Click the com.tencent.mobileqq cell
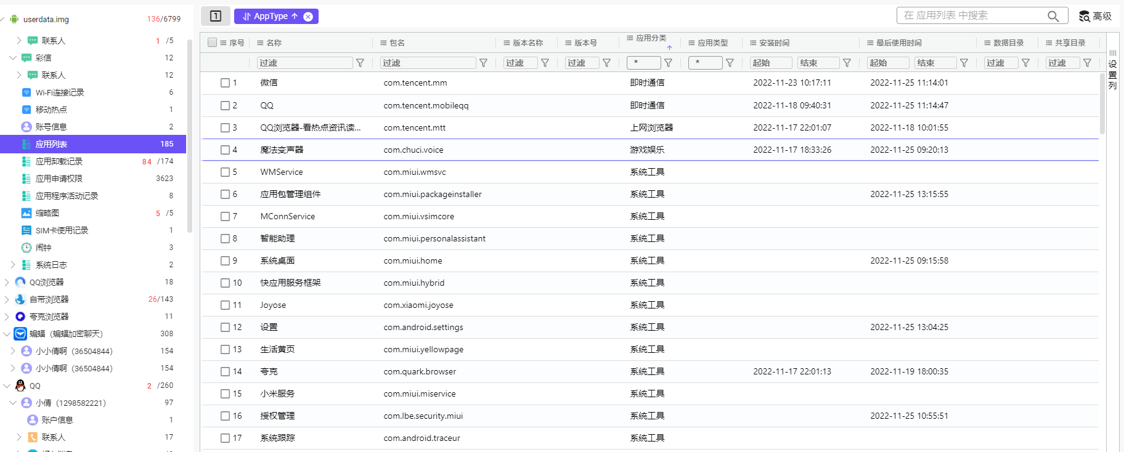1124x452 pixels. click(x=426, y=105)
